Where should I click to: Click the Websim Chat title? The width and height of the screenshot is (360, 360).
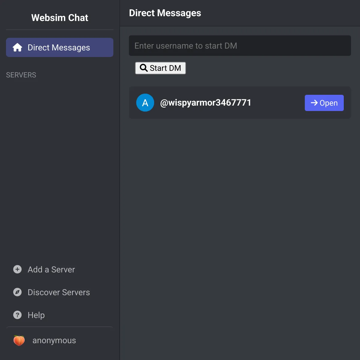(x=60, y=18)
